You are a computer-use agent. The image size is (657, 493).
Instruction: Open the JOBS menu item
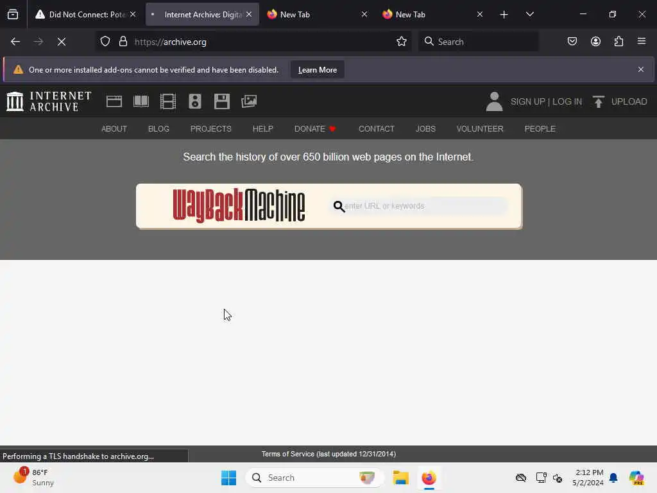coord(425,128)
